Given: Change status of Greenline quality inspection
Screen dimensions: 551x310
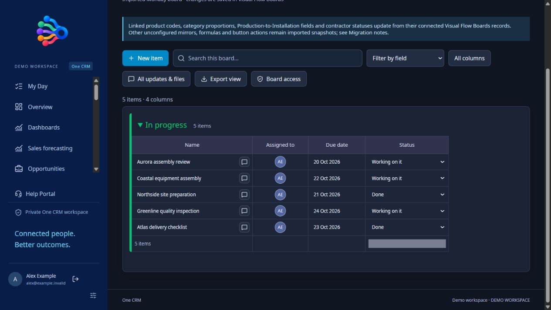Looking at the screenshot, I should point(407,211).
